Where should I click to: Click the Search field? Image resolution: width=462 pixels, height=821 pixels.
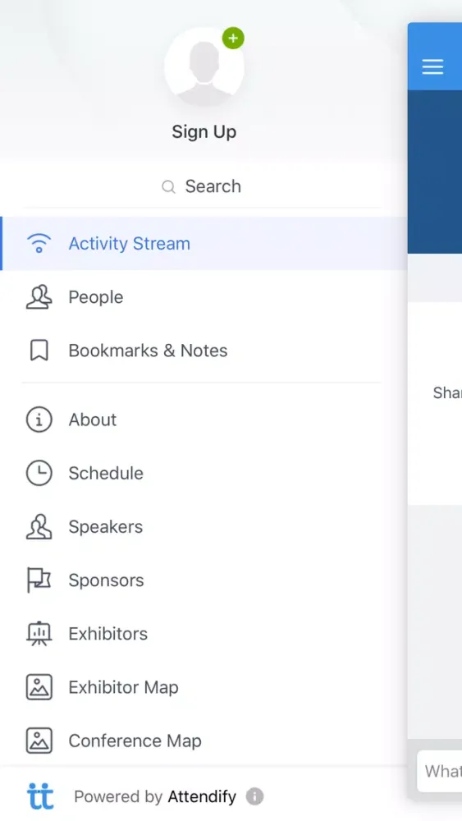(x=202, y=186)
